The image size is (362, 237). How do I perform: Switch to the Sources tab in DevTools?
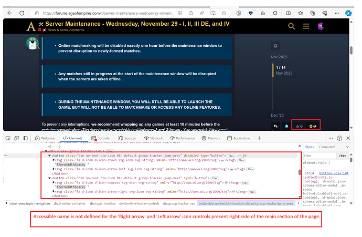127,138
